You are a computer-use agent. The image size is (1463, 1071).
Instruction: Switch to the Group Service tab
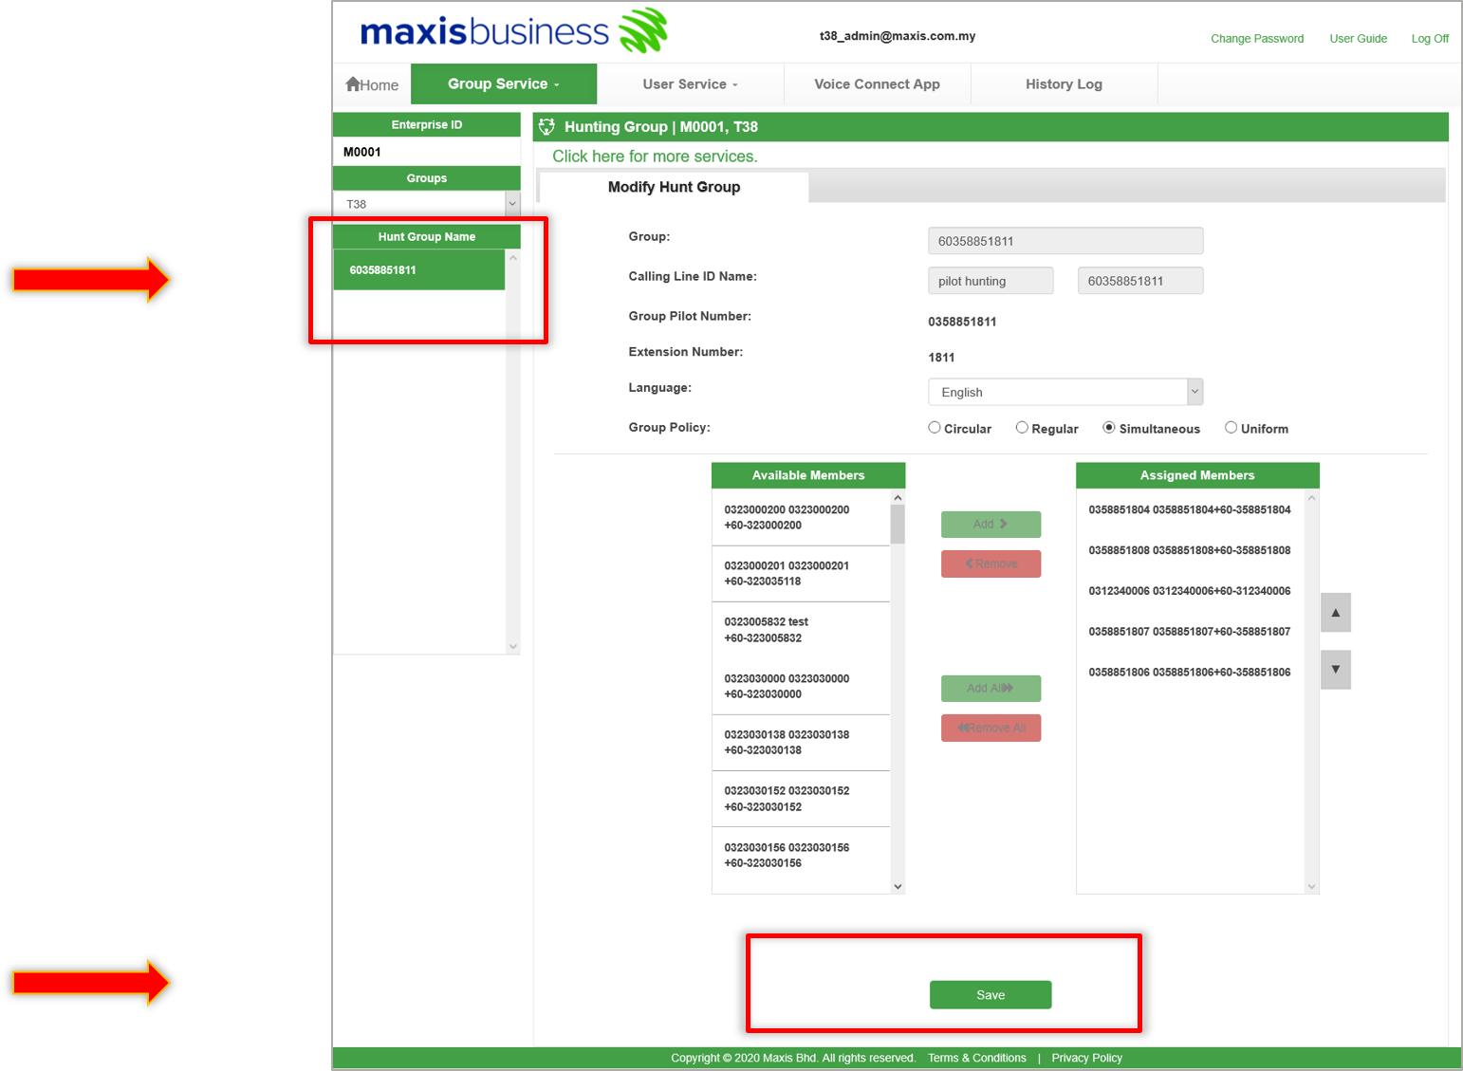coord(503,83)
